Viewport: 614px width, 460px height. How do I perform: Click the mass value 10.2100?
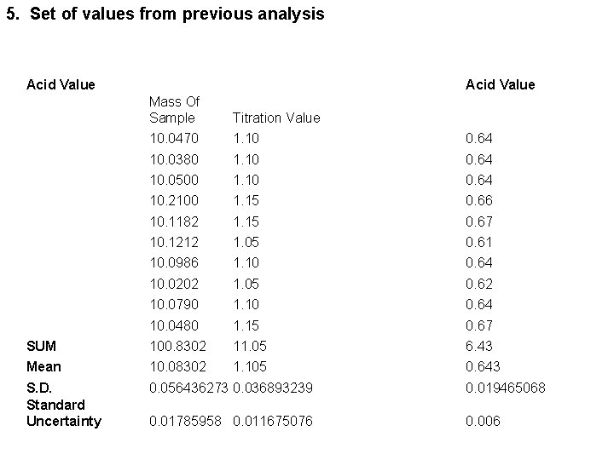coord(174,200)
